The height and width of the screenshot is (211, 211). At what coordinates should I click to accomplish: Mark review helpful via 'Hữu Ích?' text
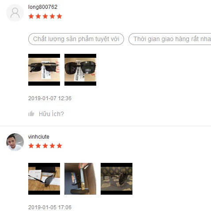point(51,114)
